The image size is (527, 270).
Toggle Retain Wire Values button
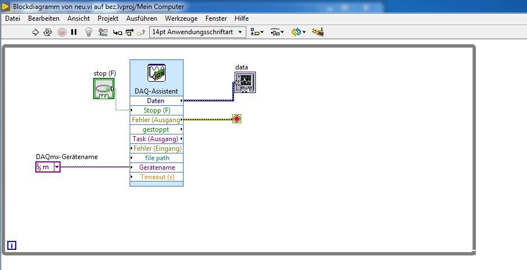pyautogui.click(x=103, y=32)
